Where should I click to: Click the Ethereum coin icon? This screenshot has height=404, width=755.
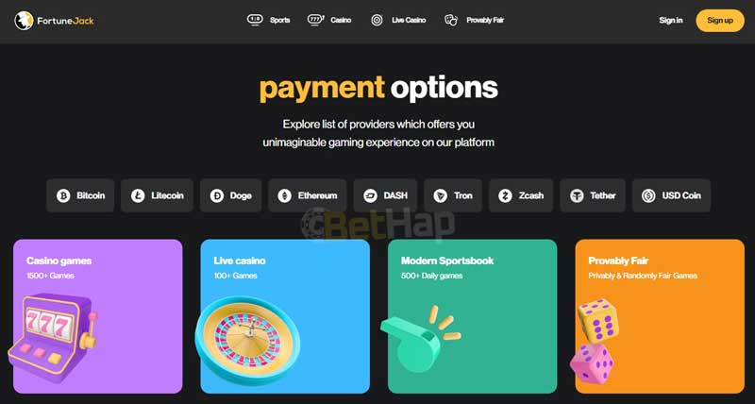(285, 195)
